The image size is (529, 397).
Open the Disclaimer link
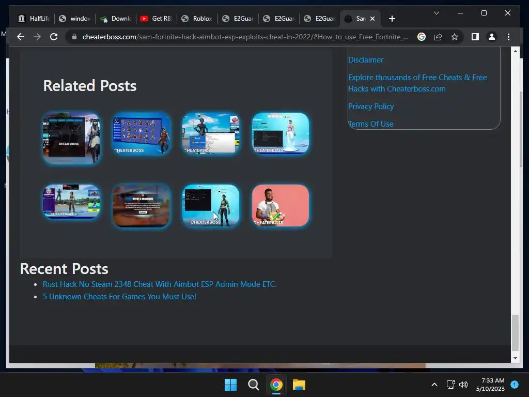(366, 60)
